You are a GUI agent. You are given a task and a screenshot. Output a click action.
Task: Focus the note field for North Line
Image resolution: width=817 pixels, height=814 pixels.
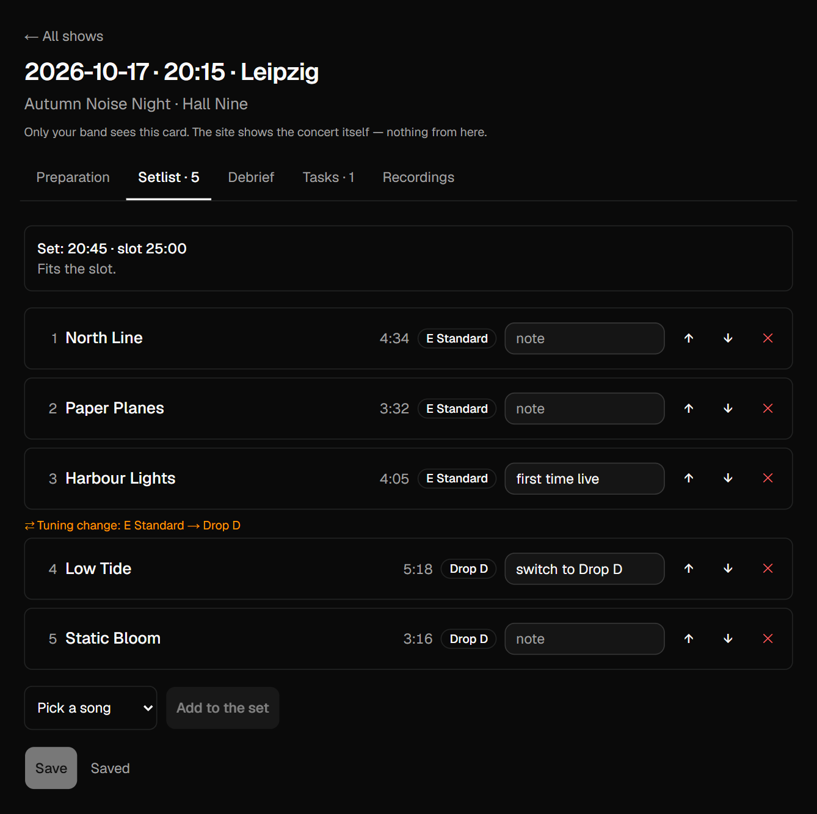tap(584, 338)
